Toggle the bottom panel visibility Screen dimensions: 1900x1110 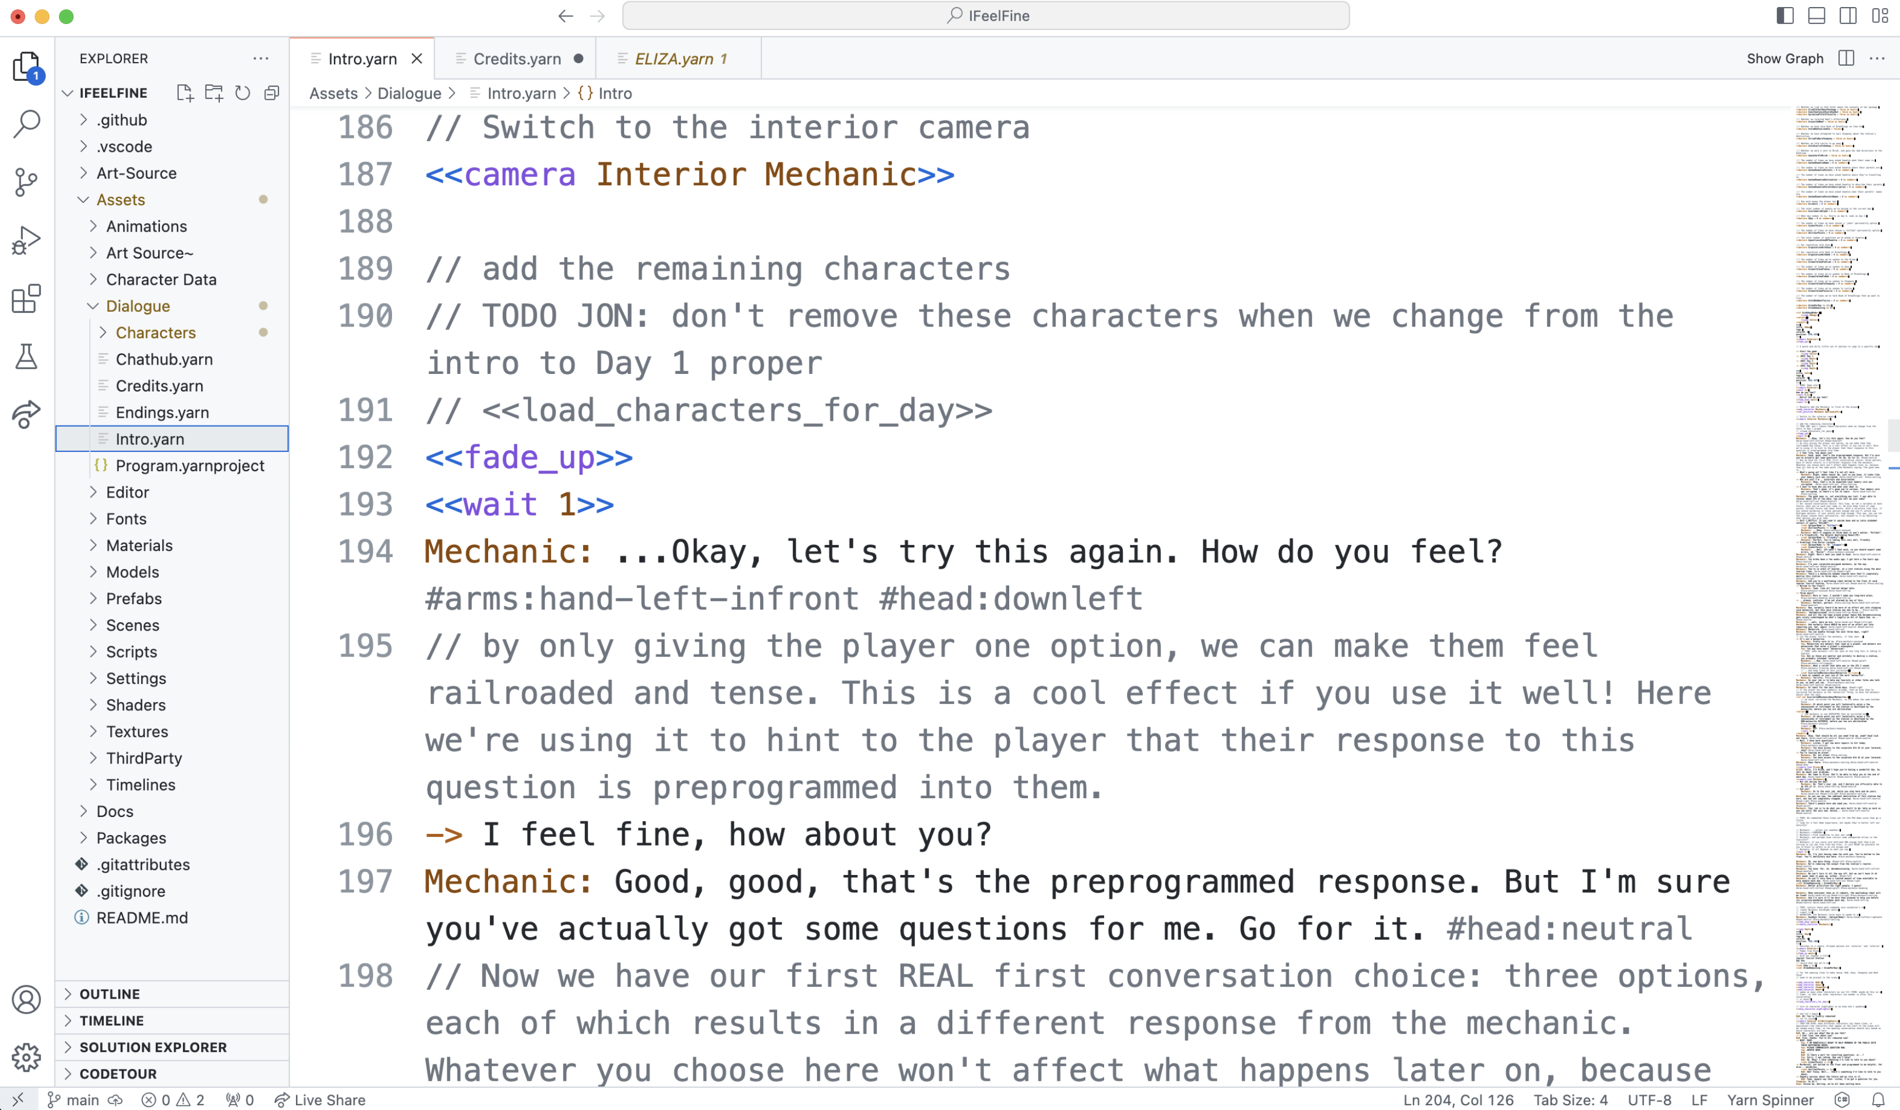tap(1816, 16)
